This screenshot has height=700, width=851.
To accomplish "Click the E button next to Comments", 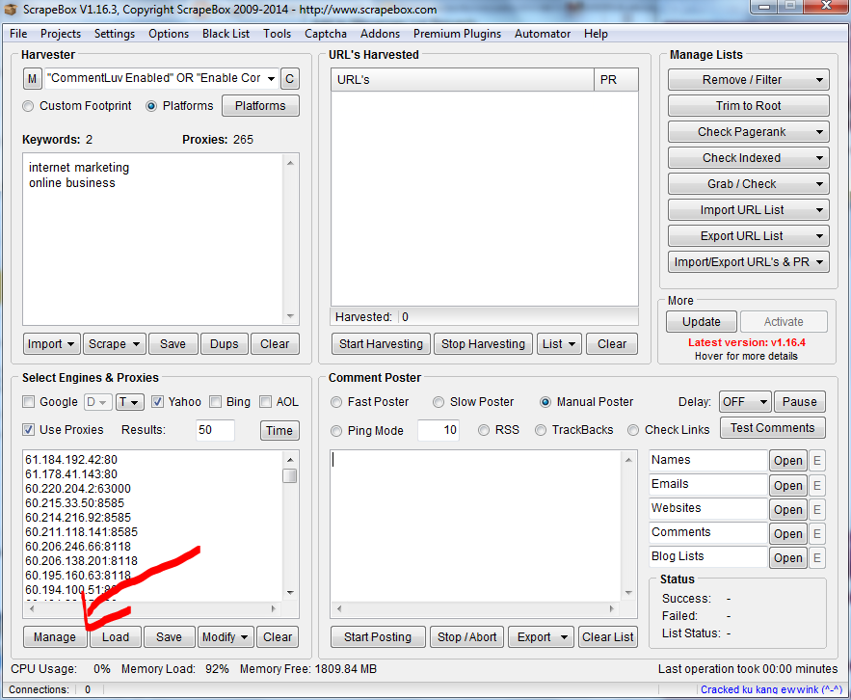I will point(817,533).
